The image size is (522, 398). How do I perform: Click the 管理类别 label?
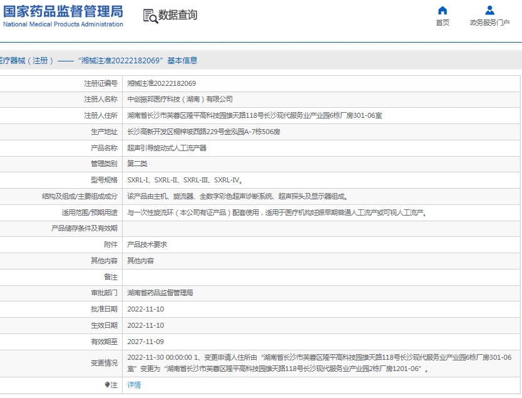(104, 164)
